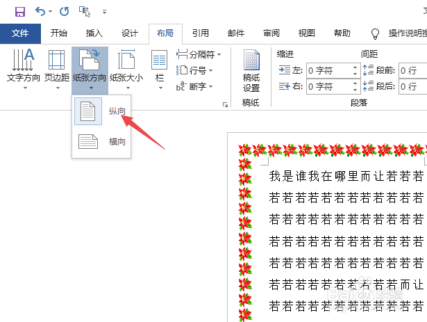The image size is (427, 322).
Task: Switch to the 插入 (Insert) tab
Action: point(94,33)
